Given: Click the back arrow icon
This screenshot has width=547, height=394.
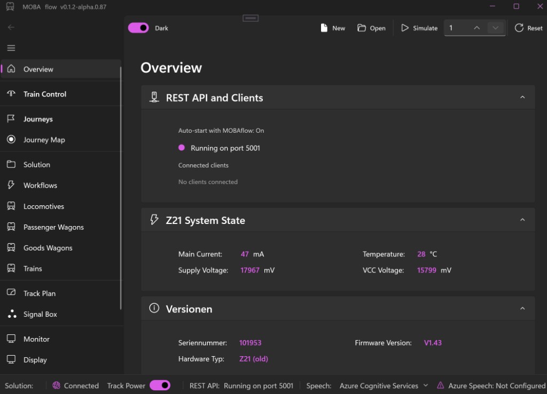Looking at the screenshot, I should [11, 27].
